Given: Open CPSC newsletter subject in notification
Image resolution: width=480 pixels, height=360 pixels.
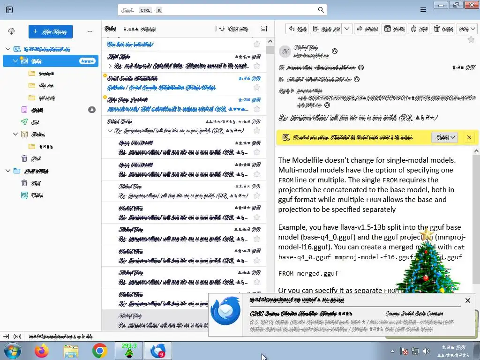Looking at the screenshot, I should coord(301,314).
